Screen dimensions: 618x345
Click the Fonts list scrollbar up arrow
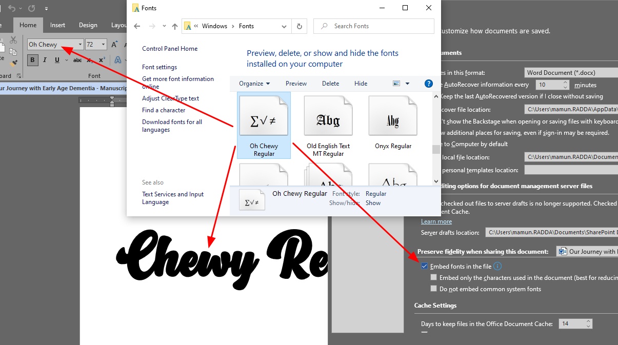pos(436,96)
